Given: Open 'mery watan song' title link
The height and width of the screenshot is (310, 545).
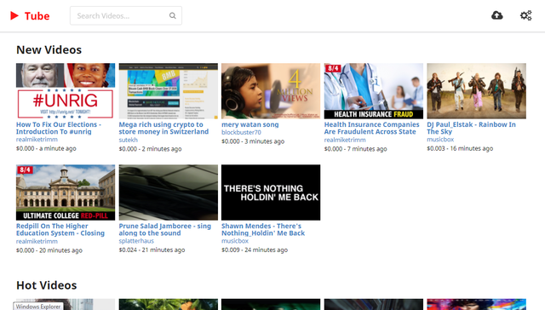Looking at the screenshot, I should pos(250,124).
